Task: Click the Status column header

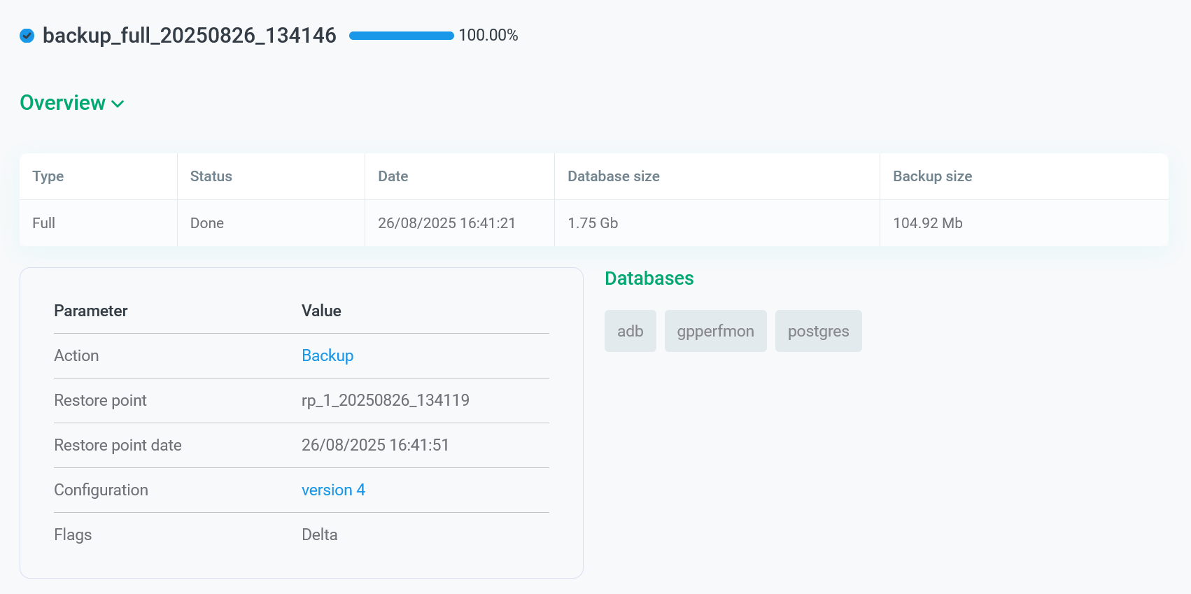Action: [211, 176]
